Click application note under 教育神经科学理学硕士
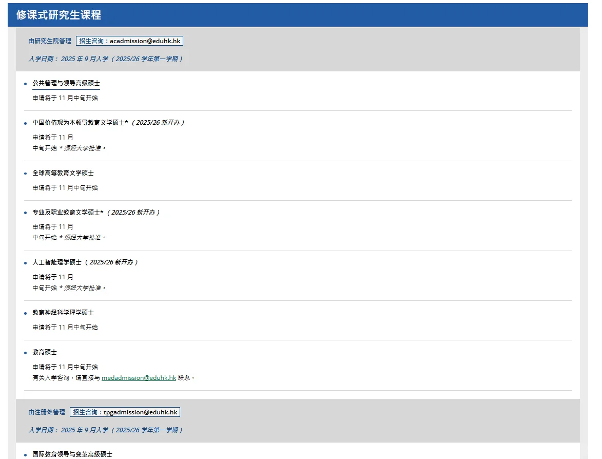 65,328
